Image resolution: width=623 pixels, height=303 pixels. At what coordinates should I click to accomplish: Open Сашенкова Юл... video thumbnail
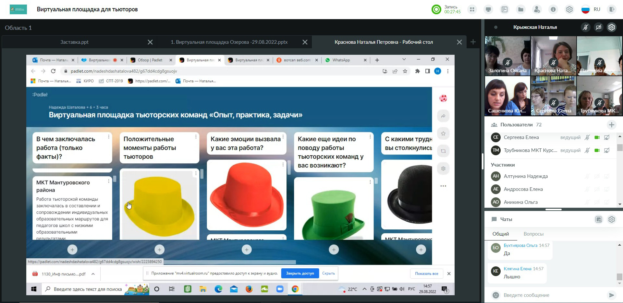coord(507,96)
